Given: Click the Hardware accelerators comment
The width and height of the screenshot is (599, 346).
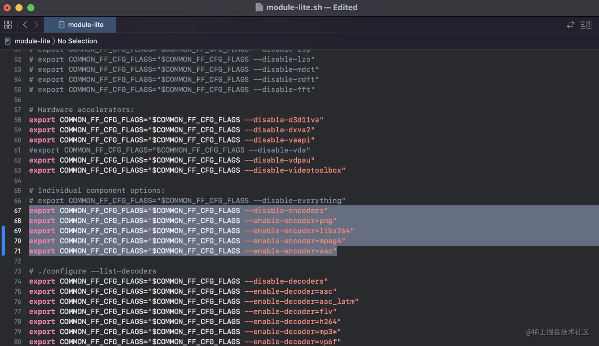Looking at the screenshot, I should [x=82, y=110].
